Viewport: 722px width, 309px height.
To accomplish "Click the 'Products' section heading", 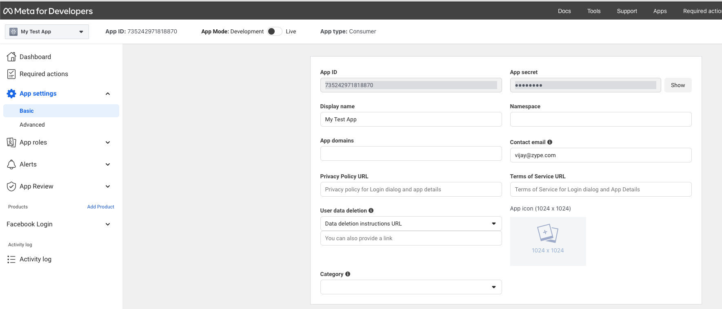I will click(18, 207).
